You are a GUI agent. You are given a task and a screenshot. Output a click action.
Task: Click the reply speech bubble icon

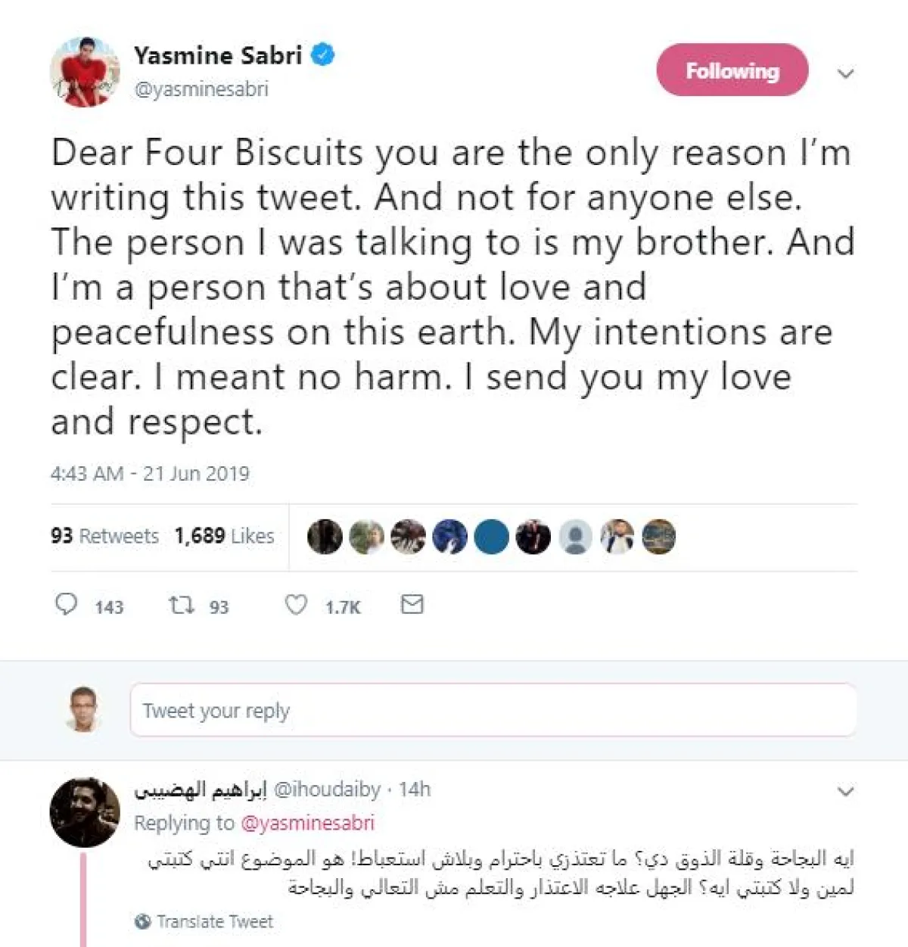67,605
